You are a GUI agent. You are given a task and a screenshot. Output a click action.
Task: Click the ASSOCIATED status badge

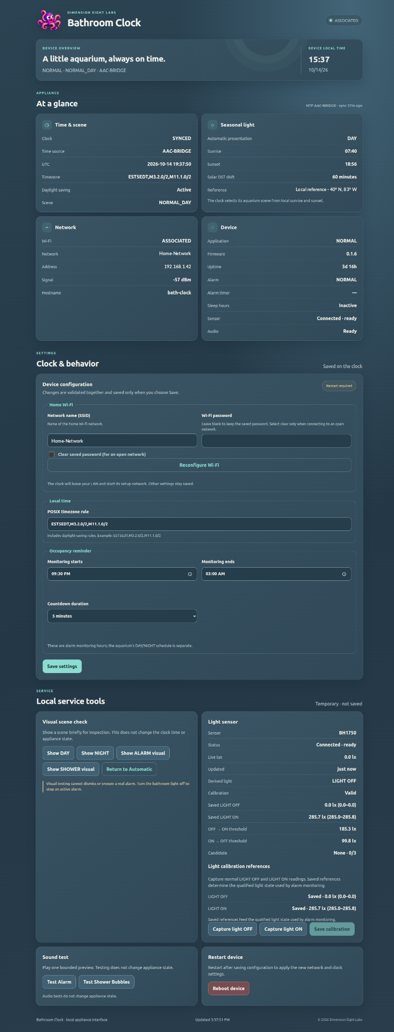tap(344, 21)
